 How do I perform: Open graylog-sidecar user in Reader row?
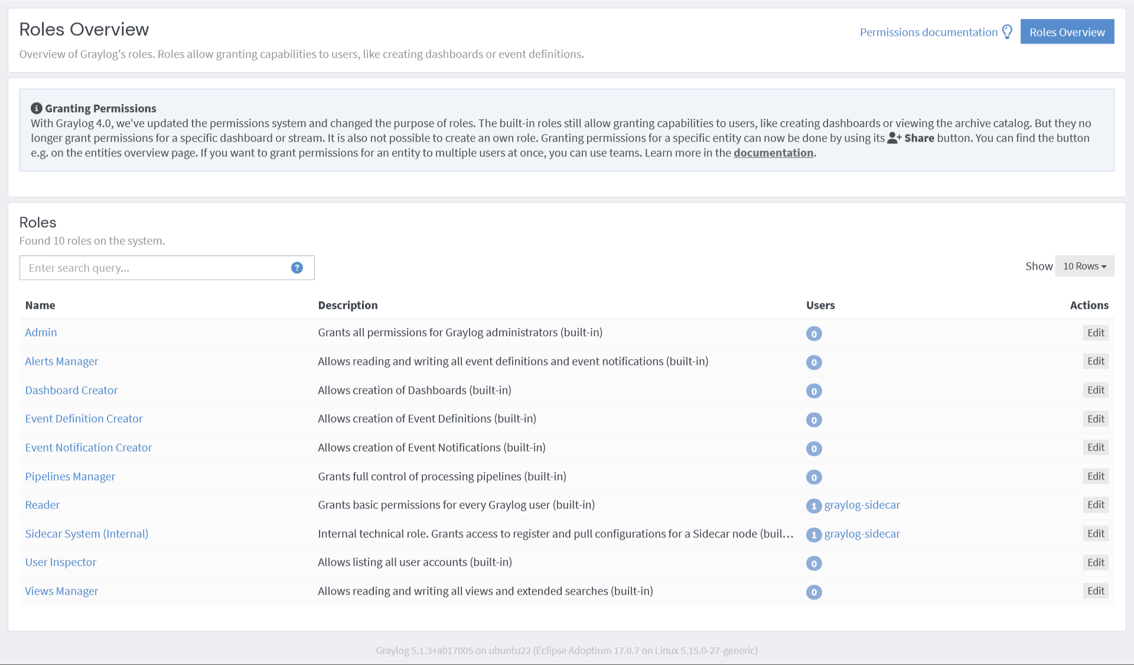pyautogui.click(x=862, y=504)
